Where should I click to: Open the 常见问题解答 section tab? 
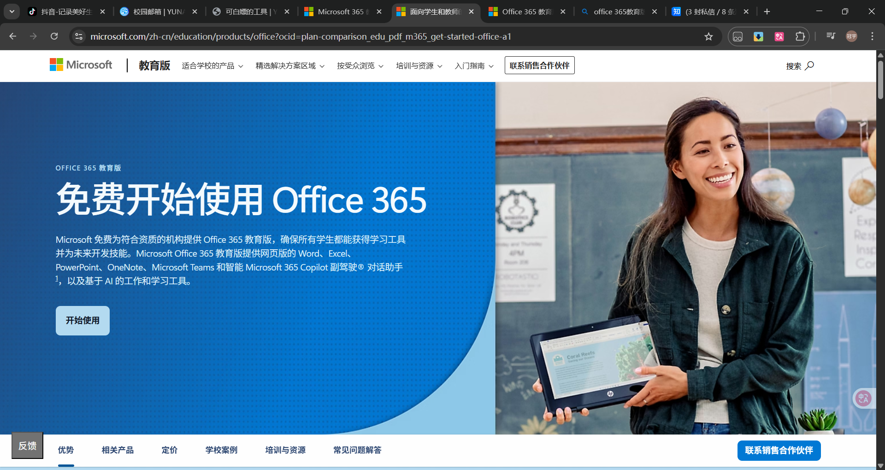pyautogui.click(x=357, y=450)
